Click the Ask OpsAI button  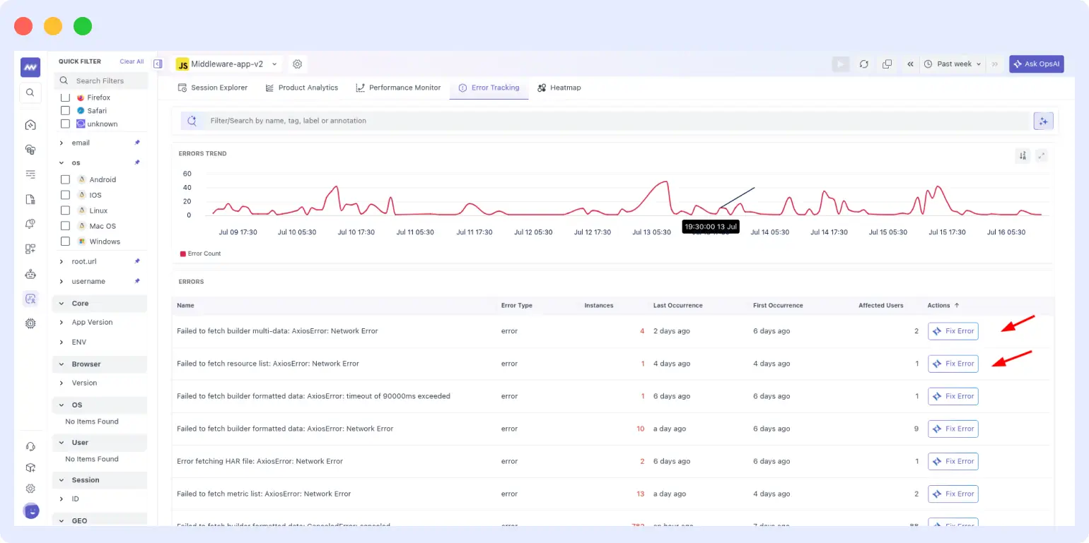pyautogui.click(x=1036, y=64)
